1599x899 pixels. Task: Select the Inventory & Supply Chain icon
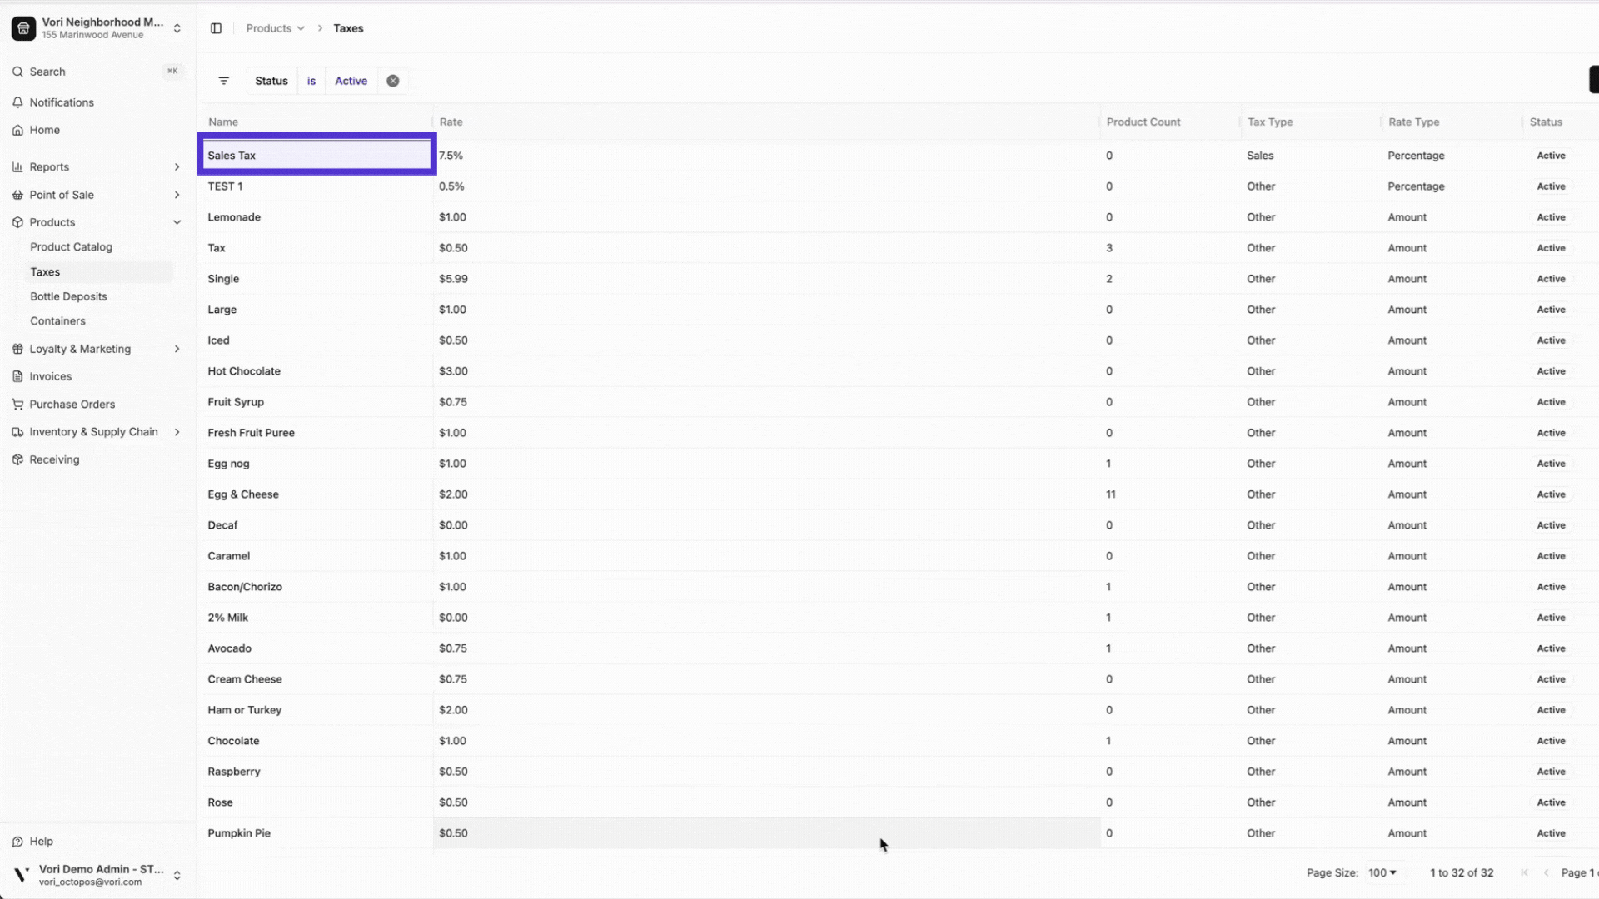coord(17,431)
